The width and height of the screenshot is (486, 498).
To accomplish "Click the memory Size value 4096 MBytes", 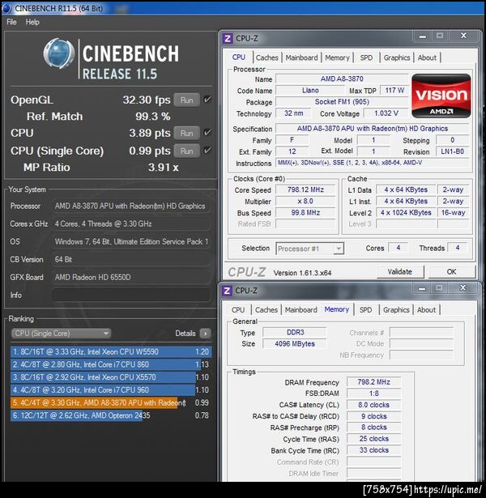I will (295, 344).
